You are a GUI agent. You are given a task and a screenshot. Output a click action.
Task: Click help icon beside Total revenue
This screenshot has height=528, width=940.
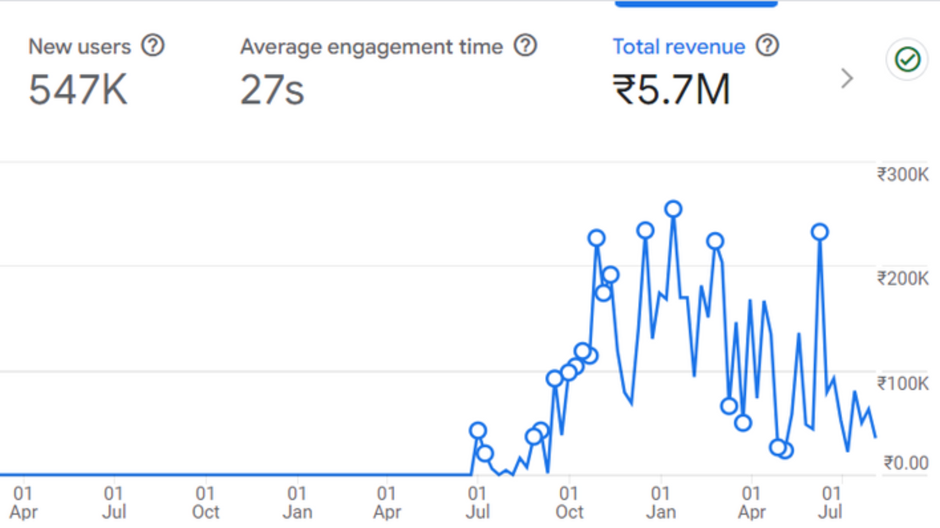pos(767,46)
